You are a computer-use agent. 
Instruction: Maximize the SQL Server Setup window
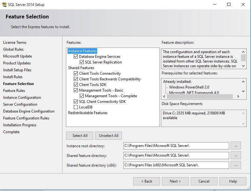[x=229, y=4]
